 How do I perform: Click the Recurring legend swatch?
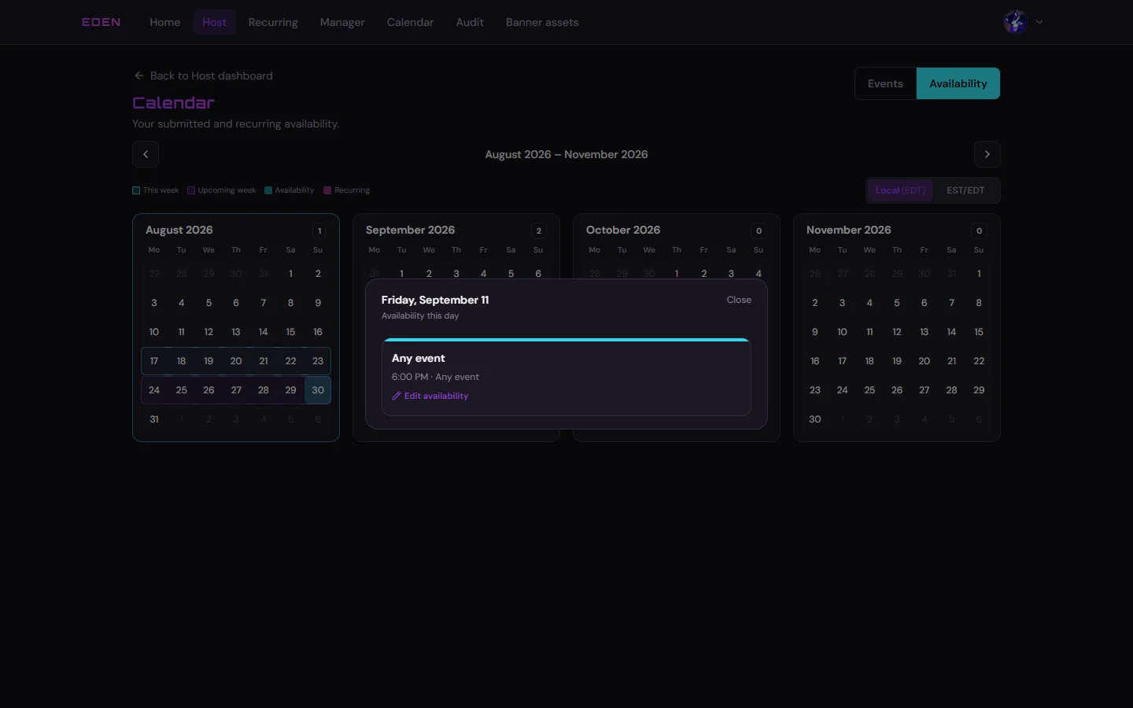[327, 190]
